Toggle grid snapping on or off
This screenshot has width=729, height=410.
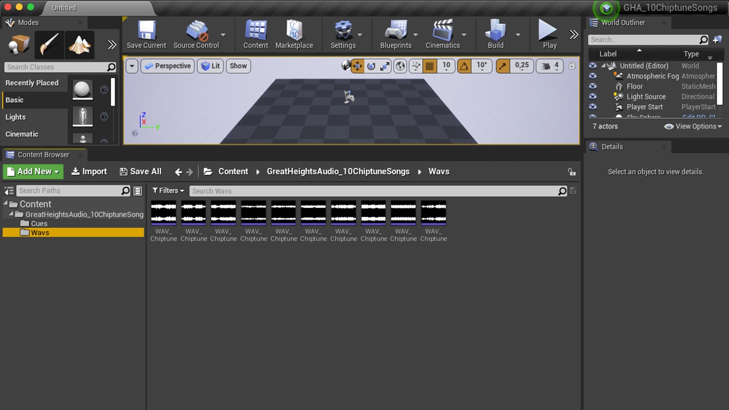click(429, 66)
